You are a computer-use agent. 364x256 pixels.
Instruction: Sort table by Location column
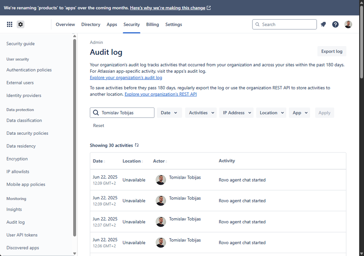click(x=133, y=161)
